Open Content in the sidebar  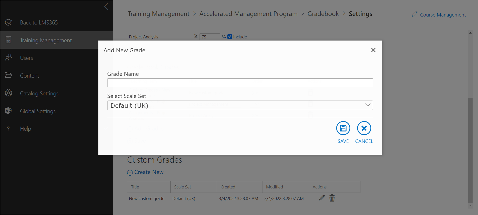click(29, 76)
